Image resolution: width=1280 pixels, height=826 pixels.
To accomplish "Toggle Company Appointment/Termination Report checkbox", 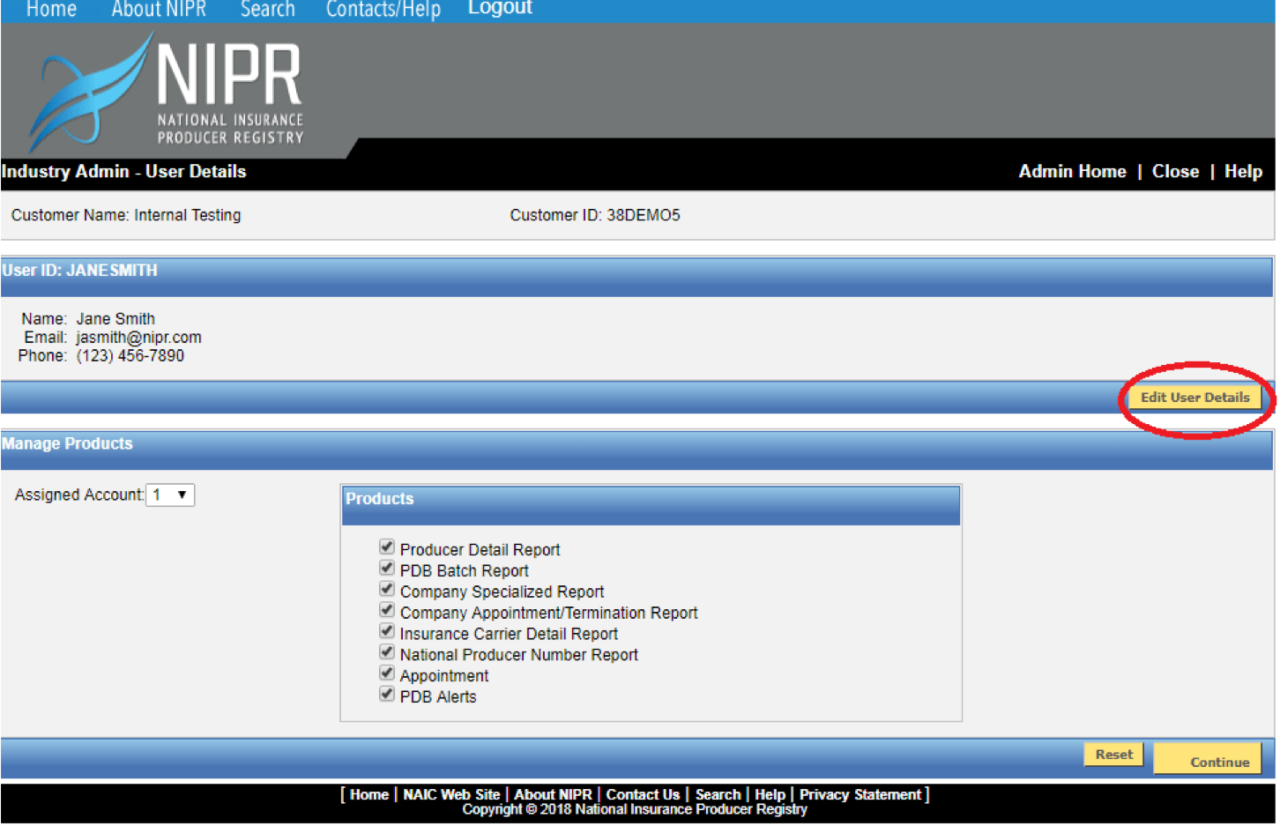I will click(x=386, y=611).
